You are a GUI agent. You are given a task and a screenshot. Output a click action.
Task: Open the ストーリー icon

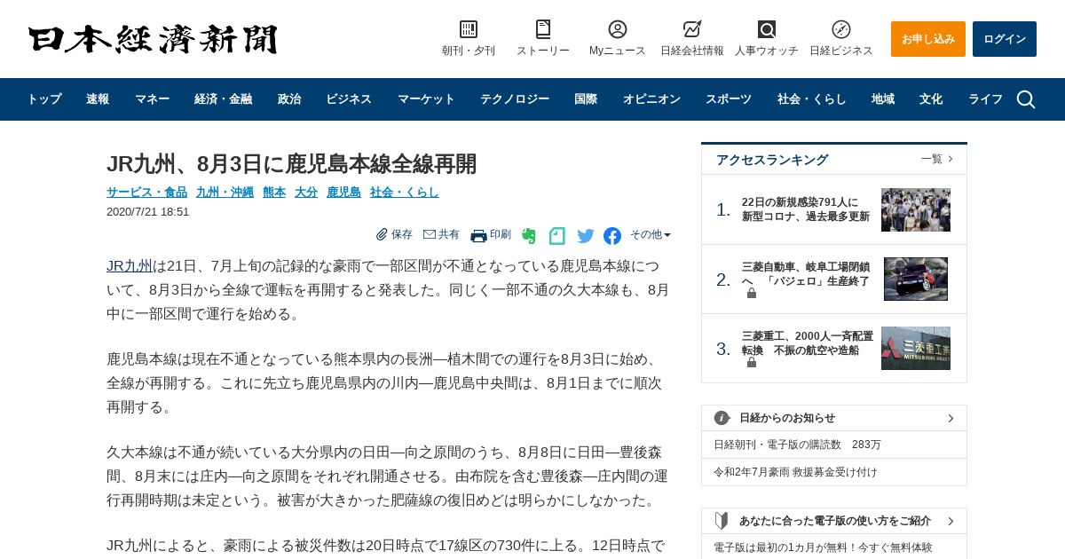pyautogui.click(x=543, y=29)
